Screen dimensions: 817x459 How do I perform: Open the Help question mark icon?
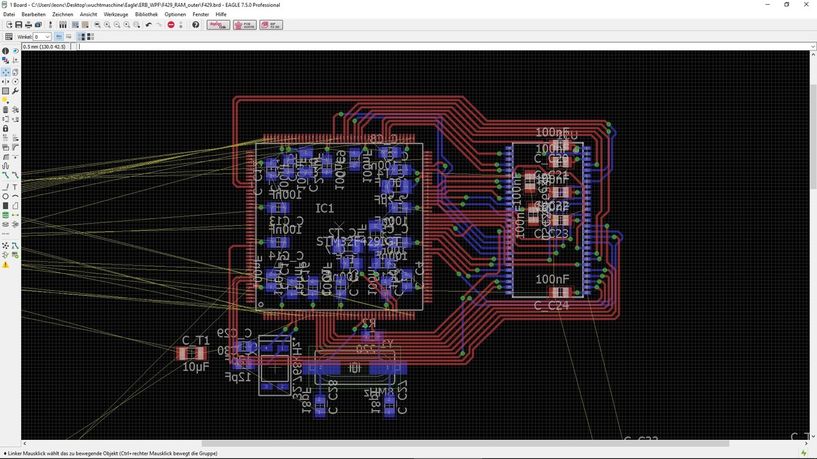coord(195,25)
